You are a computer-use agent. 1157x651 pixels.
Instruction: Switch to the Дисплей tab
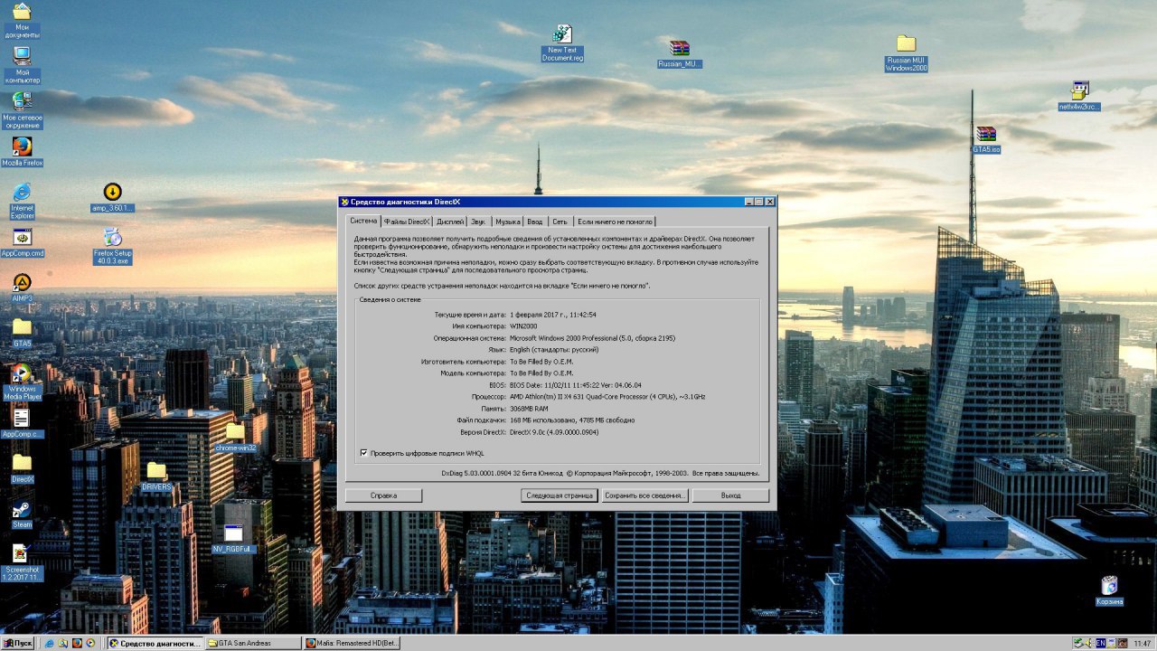coord(450,222)
